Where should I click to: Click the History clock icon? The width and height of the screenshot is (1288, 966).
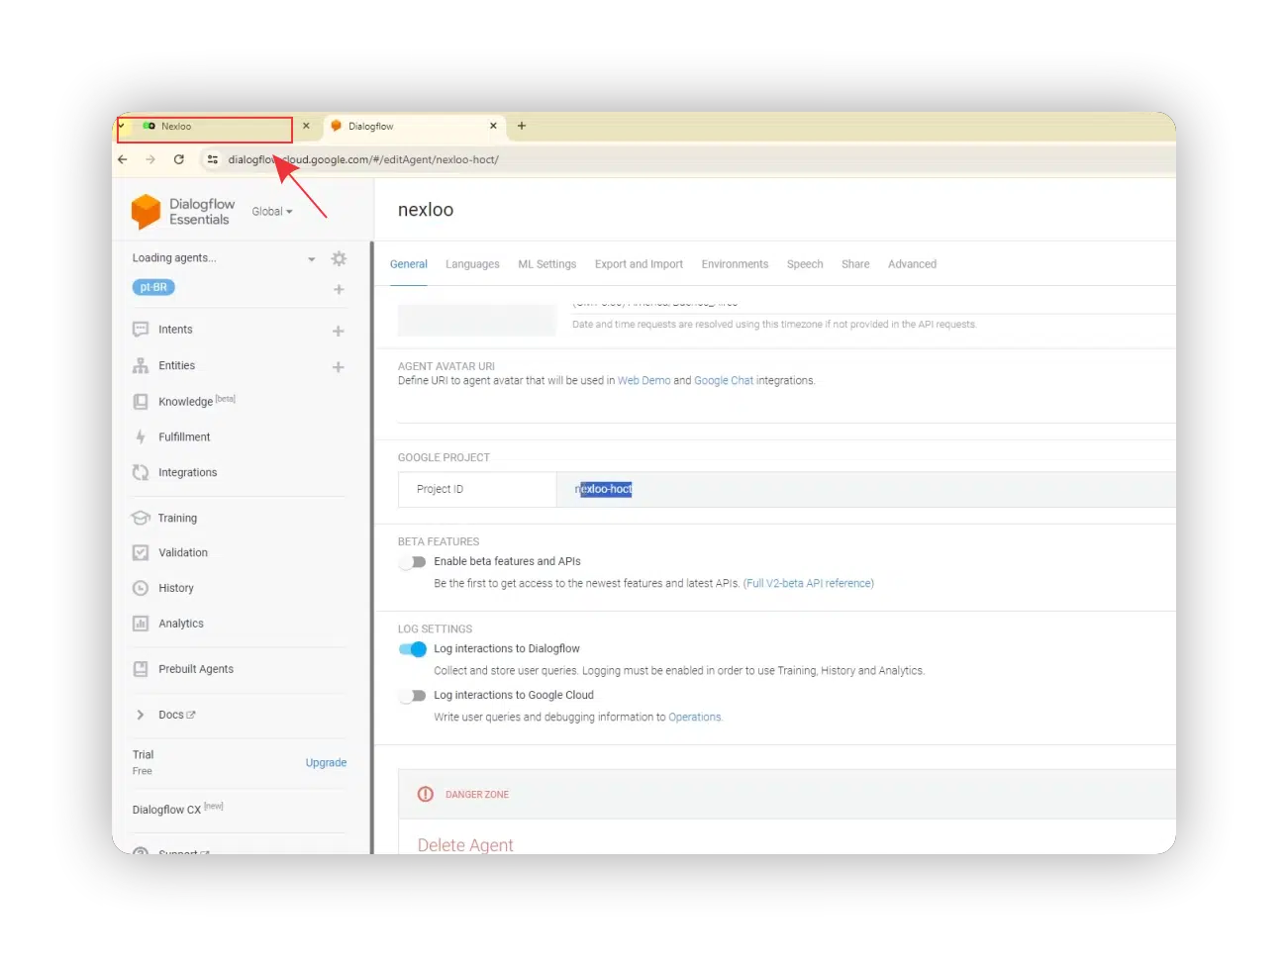point(141,588)
